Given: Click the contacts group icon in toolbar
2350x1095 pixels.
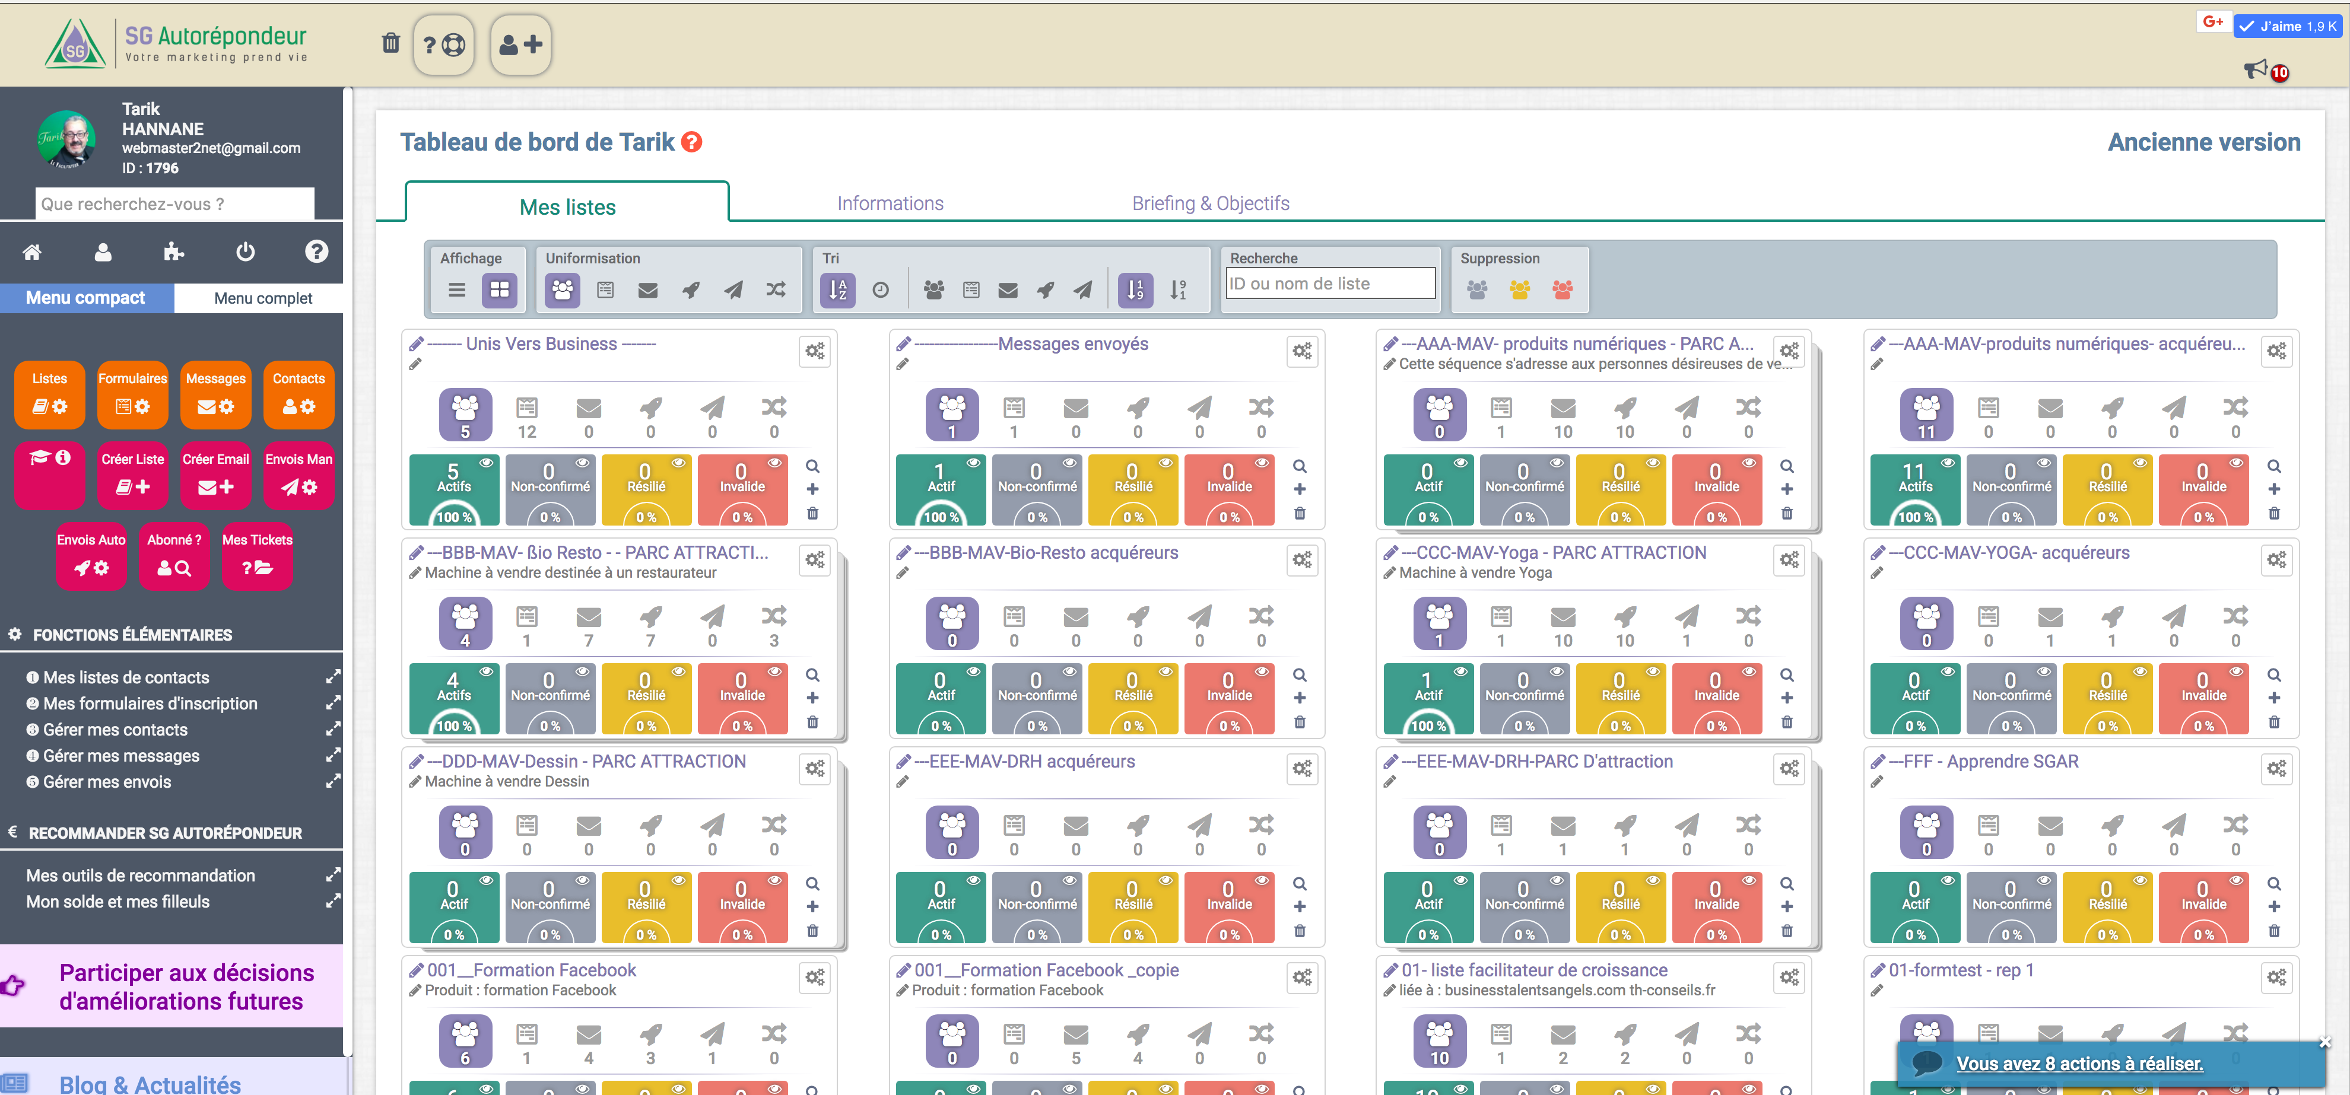Looking at the screenshot, I should 564,288.
